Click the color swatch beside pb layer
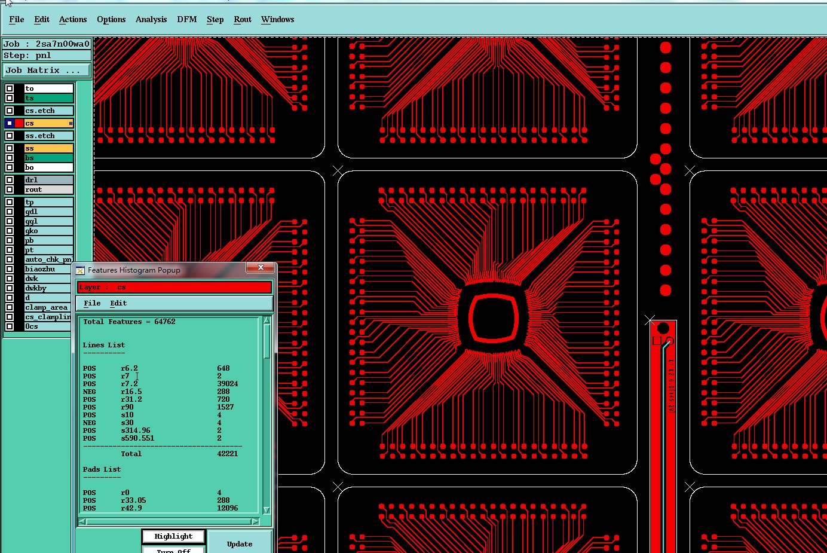 (x=19, y=240)
